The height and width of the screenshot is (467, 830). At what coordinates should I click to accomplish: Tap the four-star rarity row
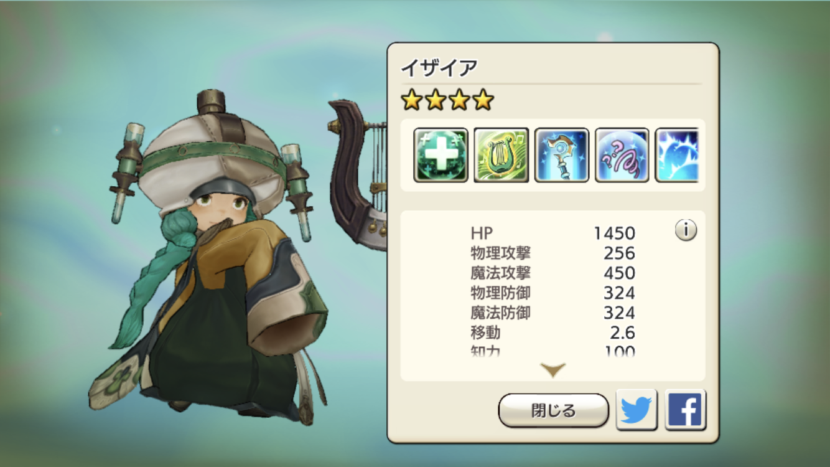(x=447, y=100)
